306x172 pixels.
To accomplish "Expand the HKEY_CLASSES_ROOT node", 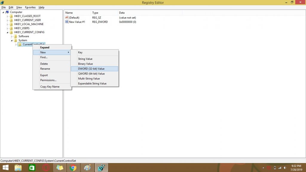I will [7, 16].
